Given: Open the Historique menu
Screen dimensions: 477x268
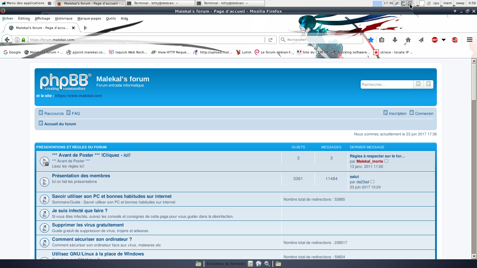Looking at the screenshot, I should pyautogui.click(x=64, y=18).
